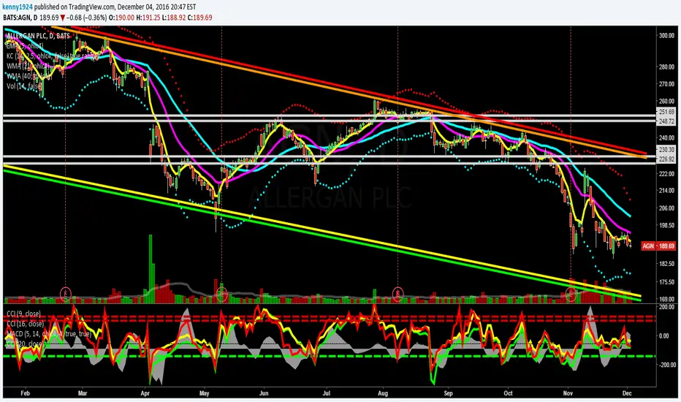This screenshot has width=681, height=402.
Task: Click the 226.92 horizontal line price label
Action: pyautogui.click(x=666, y=159)
